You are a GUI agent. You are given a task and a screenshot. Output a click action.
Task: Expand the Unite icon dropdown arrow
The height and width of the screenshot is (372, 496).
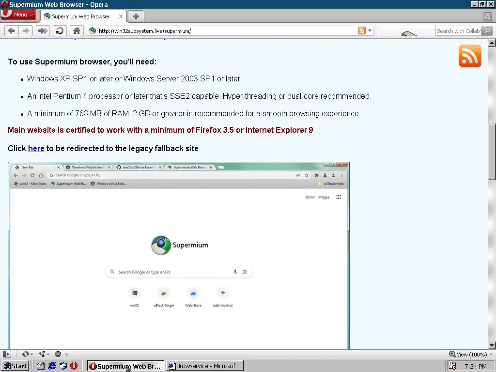pyautogui.click(x=48, y=354)
